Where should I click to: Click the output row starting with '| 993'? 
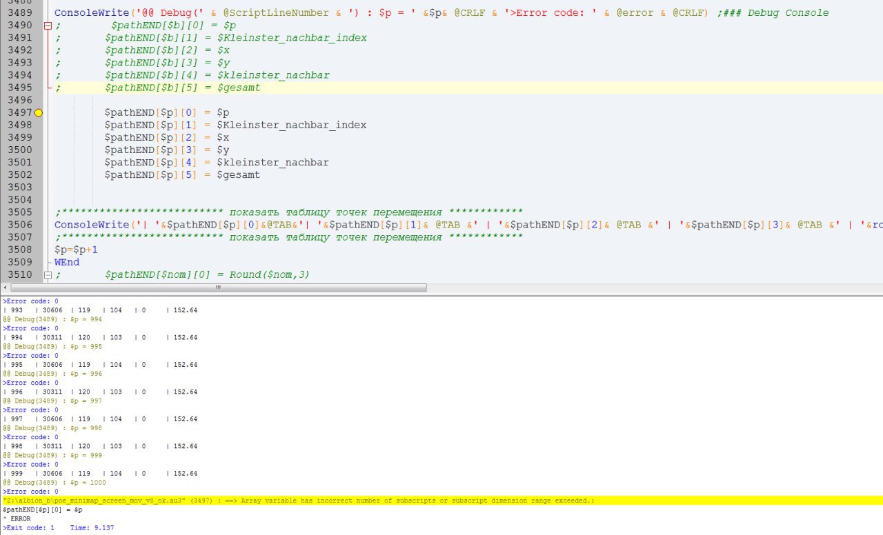pyautogui.click(x=100, y=310)
